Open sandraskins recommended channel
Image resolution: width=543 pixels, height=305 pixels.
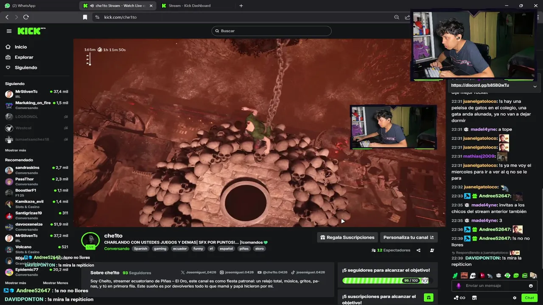click(x=36, y=170)
